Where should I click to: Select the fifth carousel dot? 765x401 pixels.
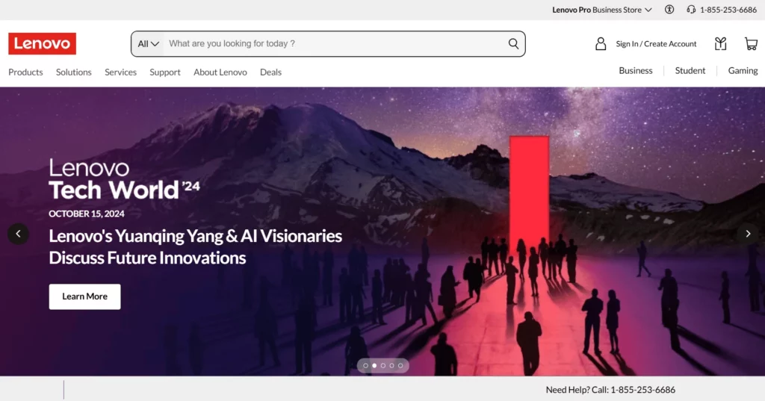click(400, 365)
